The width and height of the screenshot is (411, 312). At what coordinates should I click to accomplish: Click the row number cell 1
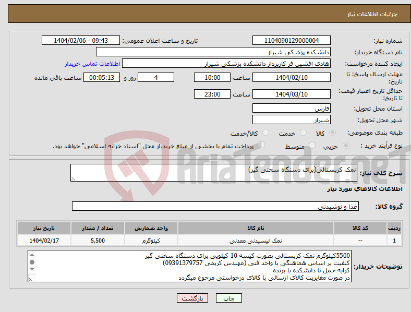[394, 241]
